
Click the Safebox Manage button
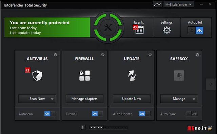point(179,99)
